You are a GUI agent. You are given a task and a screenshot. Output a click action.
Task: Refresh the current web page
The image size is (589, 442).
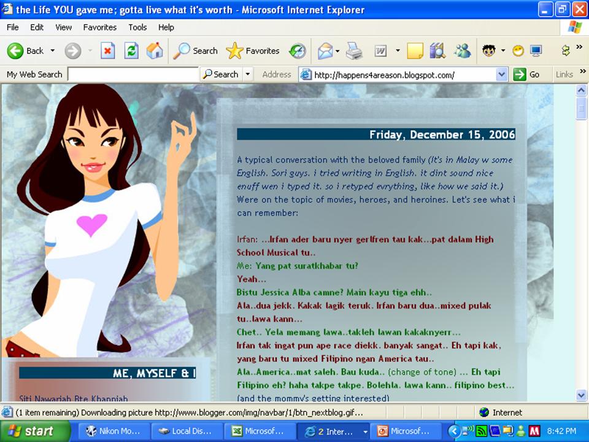[131, 51]
